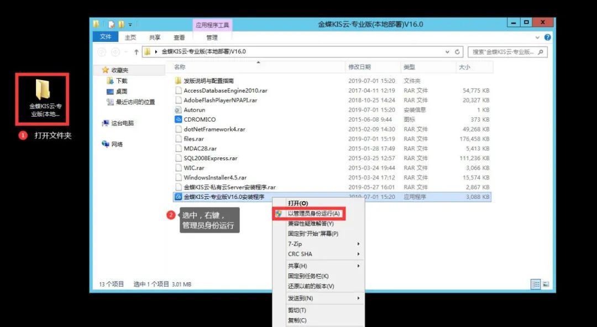
Task: Open the quick access toolbar customize arrow
Action: click(x=130, y=25)
